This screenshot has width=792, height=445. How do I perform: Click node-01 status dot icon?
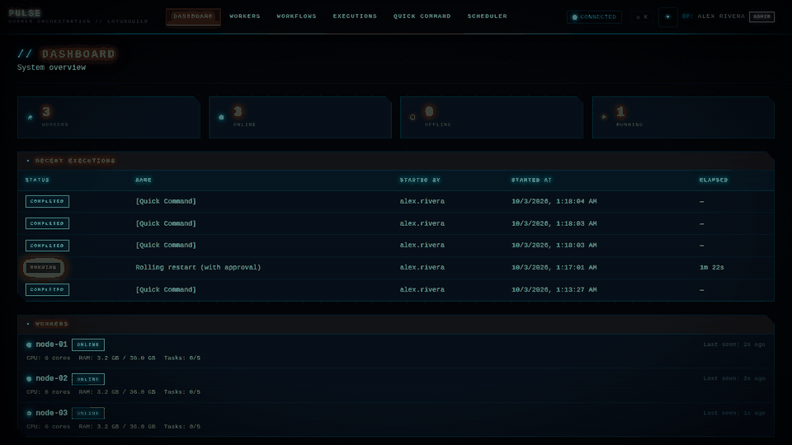pyautogui.click(x=29, y=344)
